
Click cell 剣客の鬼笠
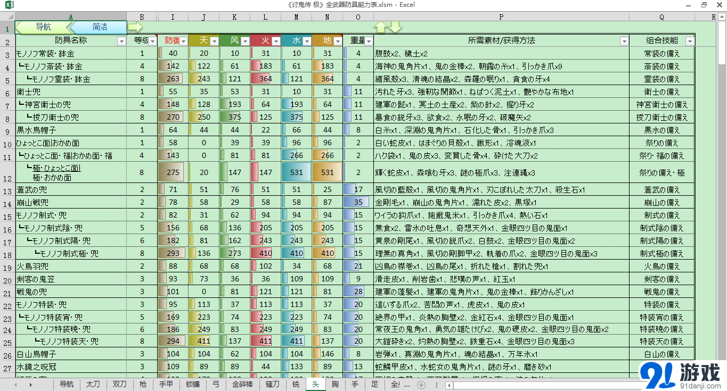[x=71, y=279]
